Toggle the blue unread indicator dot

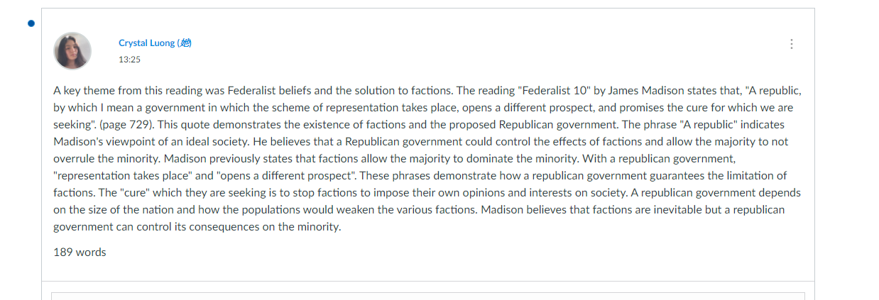pyautogui.click(x=31, y=23)
